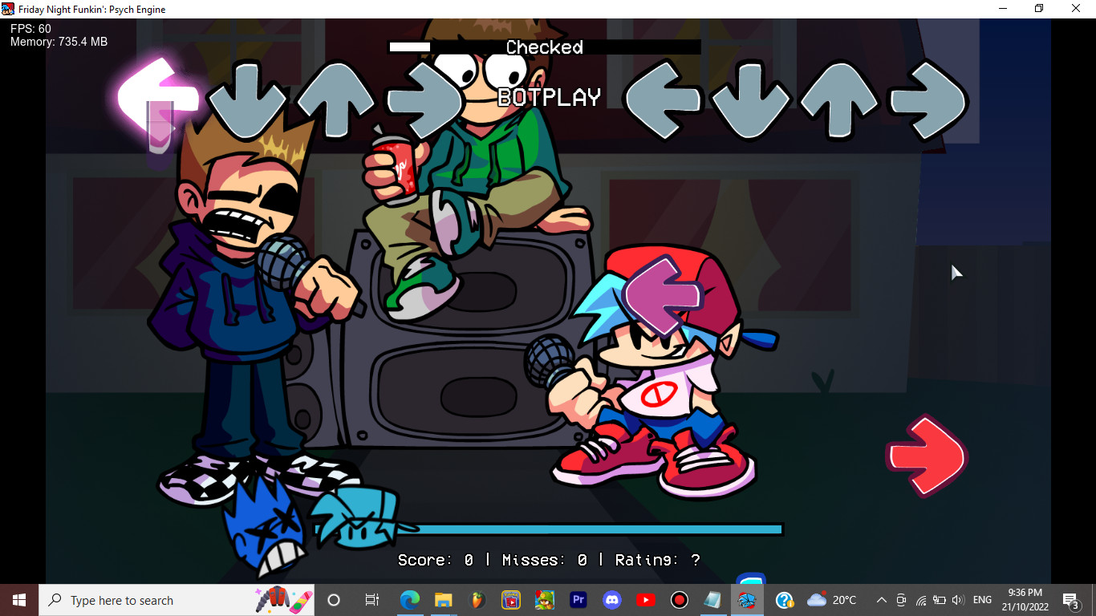Open FL Studio from the taskbar
The width and height of the screenshot is (1096, 616).
[477, 600]
